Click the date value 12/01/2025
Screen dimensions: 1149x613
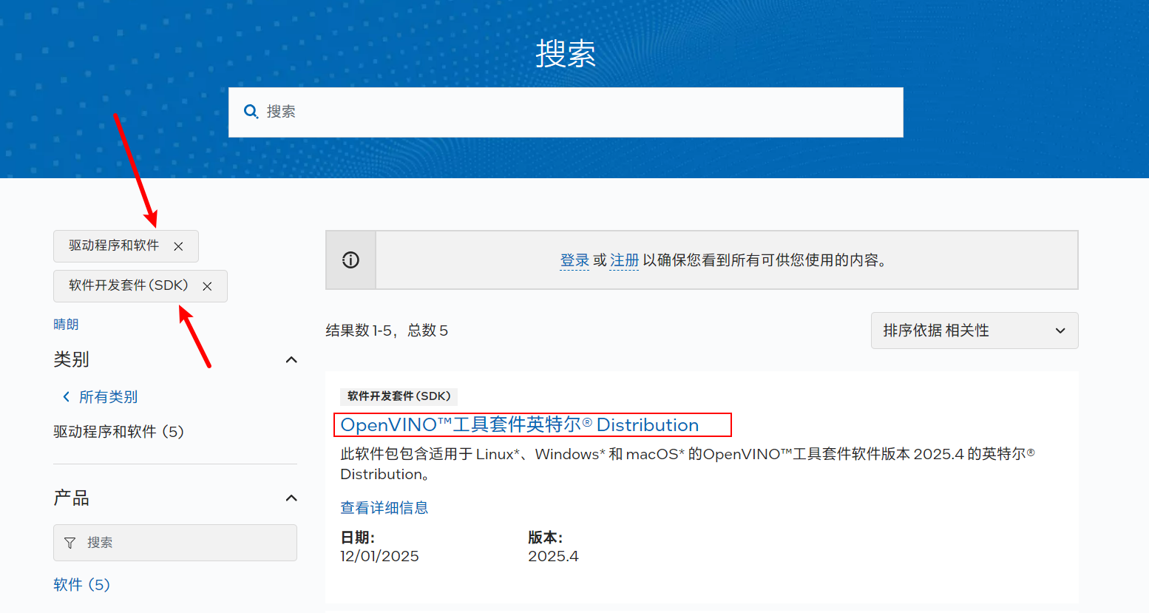click(379, 556)
